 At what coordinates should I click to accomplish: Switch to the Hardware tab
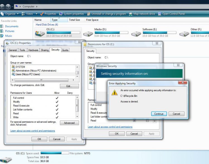pos(33,50)
